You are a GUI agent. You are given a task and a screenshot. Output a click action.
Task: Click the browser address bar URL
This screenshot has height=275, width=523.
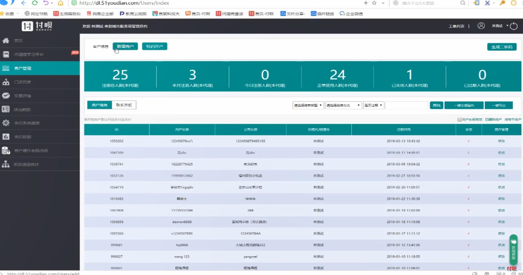pos(124,3)
